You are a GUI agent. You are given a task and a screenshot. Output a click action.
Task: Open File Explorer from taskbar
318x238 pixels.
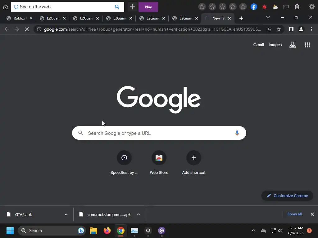pos(93,231)
